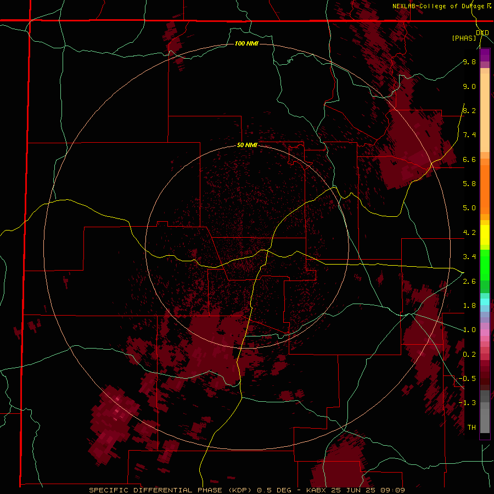Click the 4.2 value on the legend
Viewport: 494px width, 494px height.
[x=469, y=233]
